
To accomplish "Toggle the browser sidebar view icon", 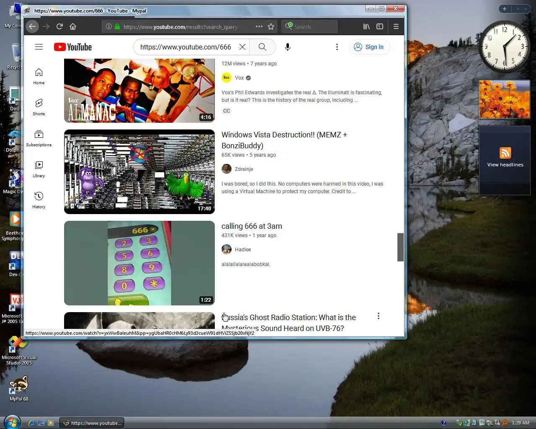I will point(380,26).
